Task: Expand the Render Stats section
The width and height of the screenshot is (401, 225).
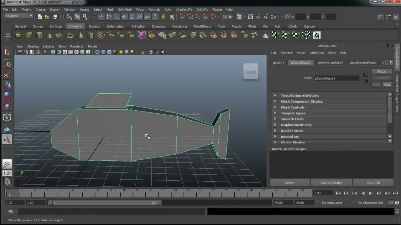Action: [x=329, y=131]
